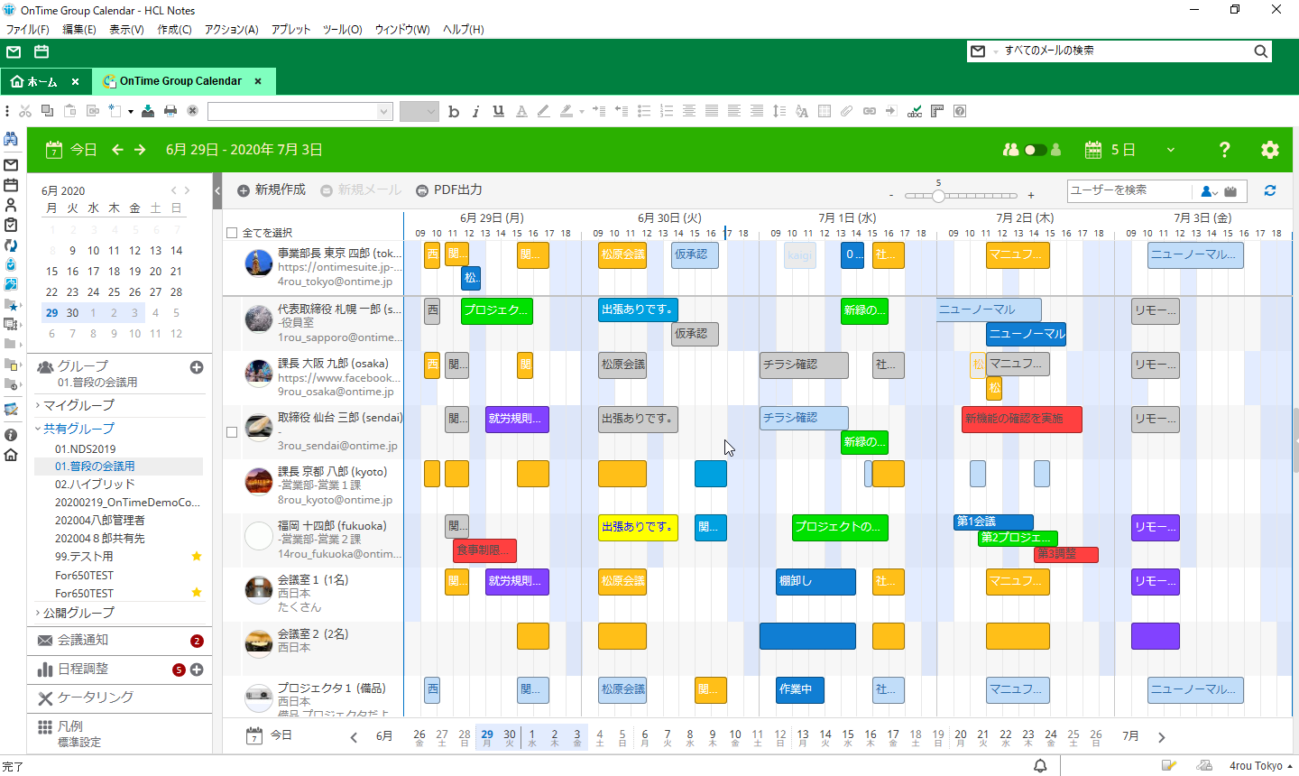Screen dimensions: 1299x776
Task: Check the 全てを選択 checkbox
Action: (232, 233)
